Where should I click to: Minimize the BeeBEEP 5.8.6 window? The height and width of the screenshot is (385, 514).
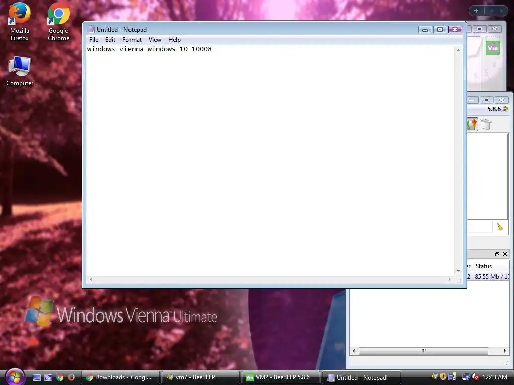tap(472, 100)
